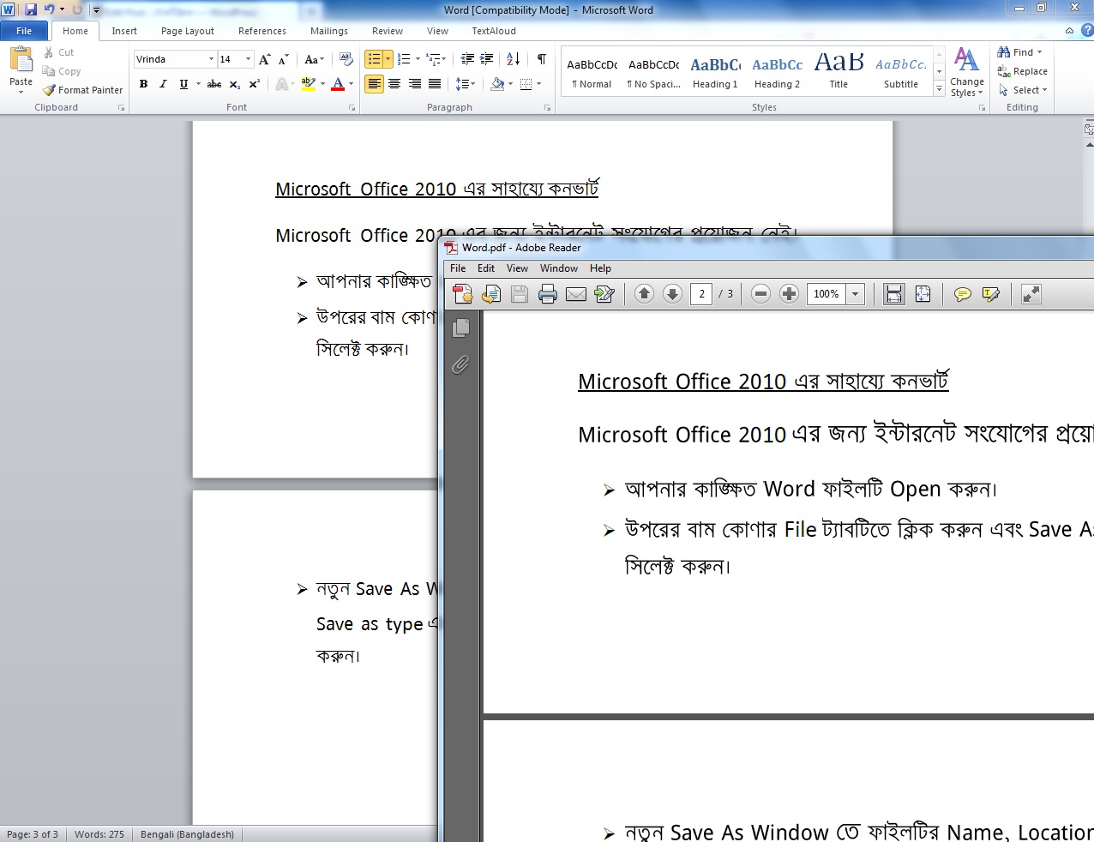Open the font size dropdown showing 14
1094x842 pixels.
point(248,59)
